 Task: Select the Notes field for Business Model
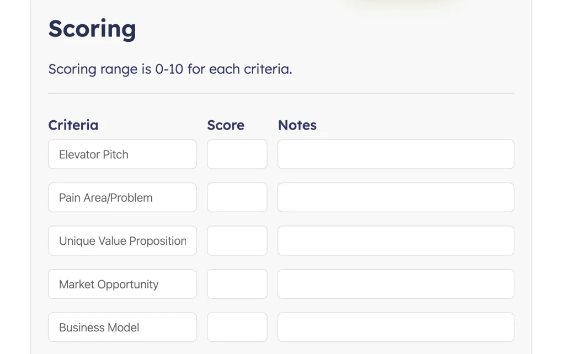[x=396, y=328]
